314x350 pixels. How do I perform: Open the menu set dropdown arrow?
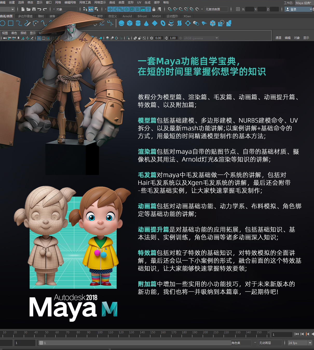[x=12, y=9]
